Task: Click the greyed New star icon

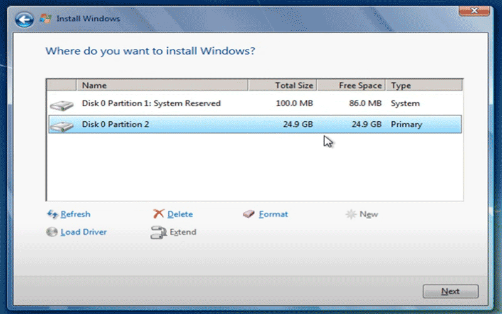Action: [x=351, y=214]
